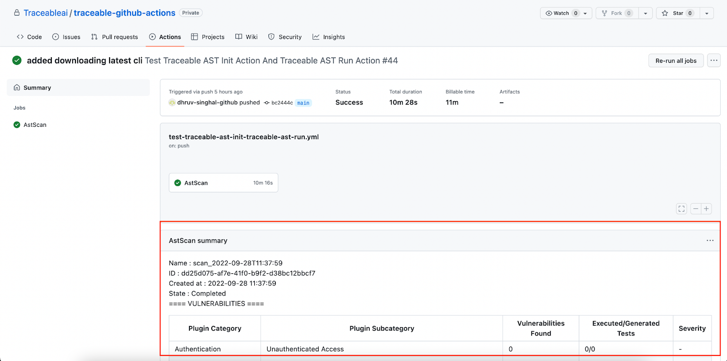This screenshot has width=727, height=361.
Task: Click the commit node icon beside bc2444c
Action: (267, 103)
